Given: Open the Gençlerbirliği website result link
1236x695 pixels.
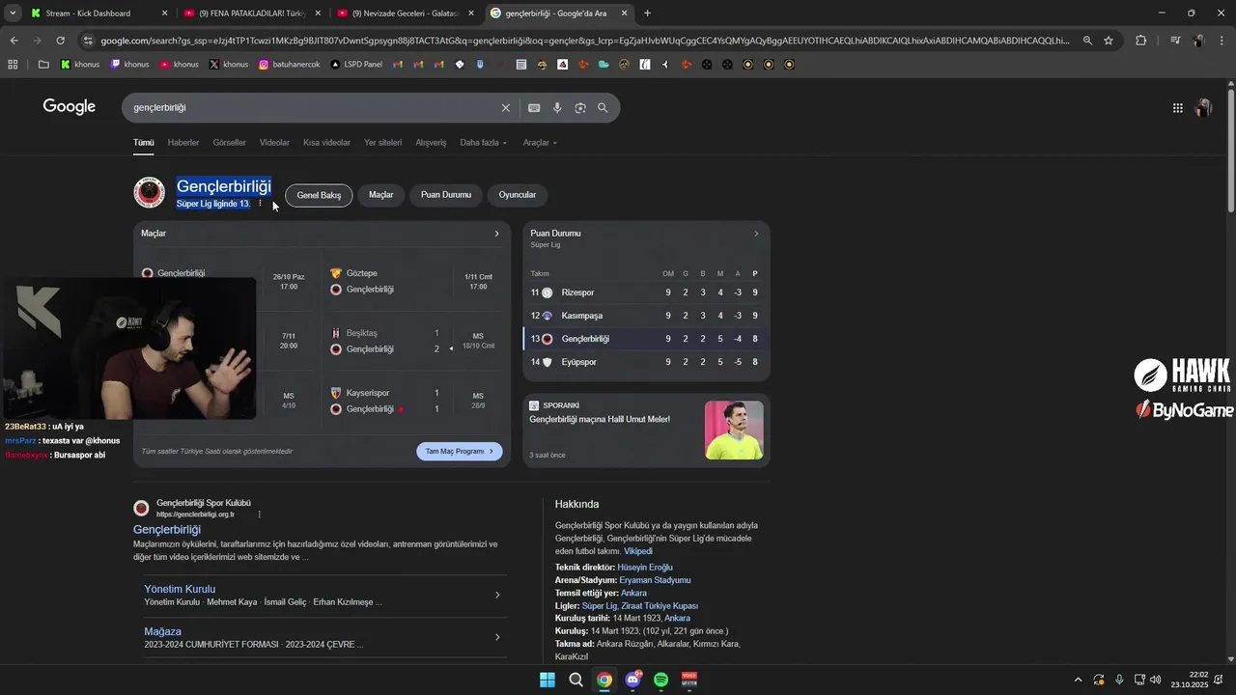Looking at the screenshot, I should 167,530.
